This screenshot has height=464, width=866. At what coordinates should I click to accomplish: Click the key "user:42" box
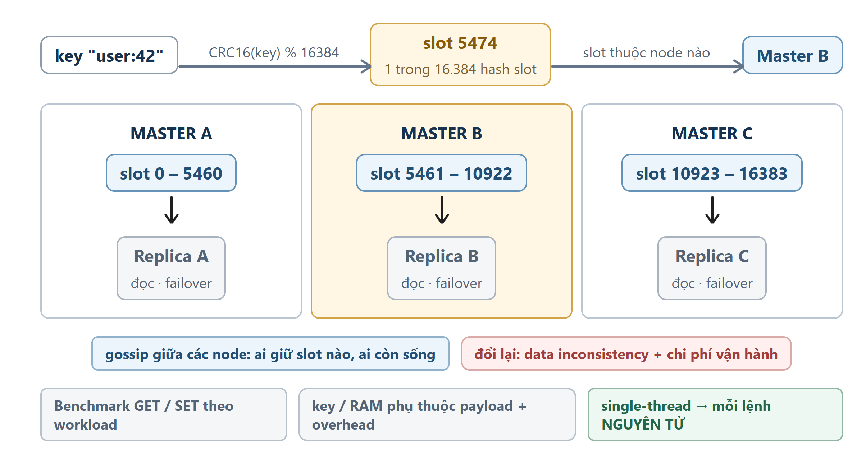point(109,55)
